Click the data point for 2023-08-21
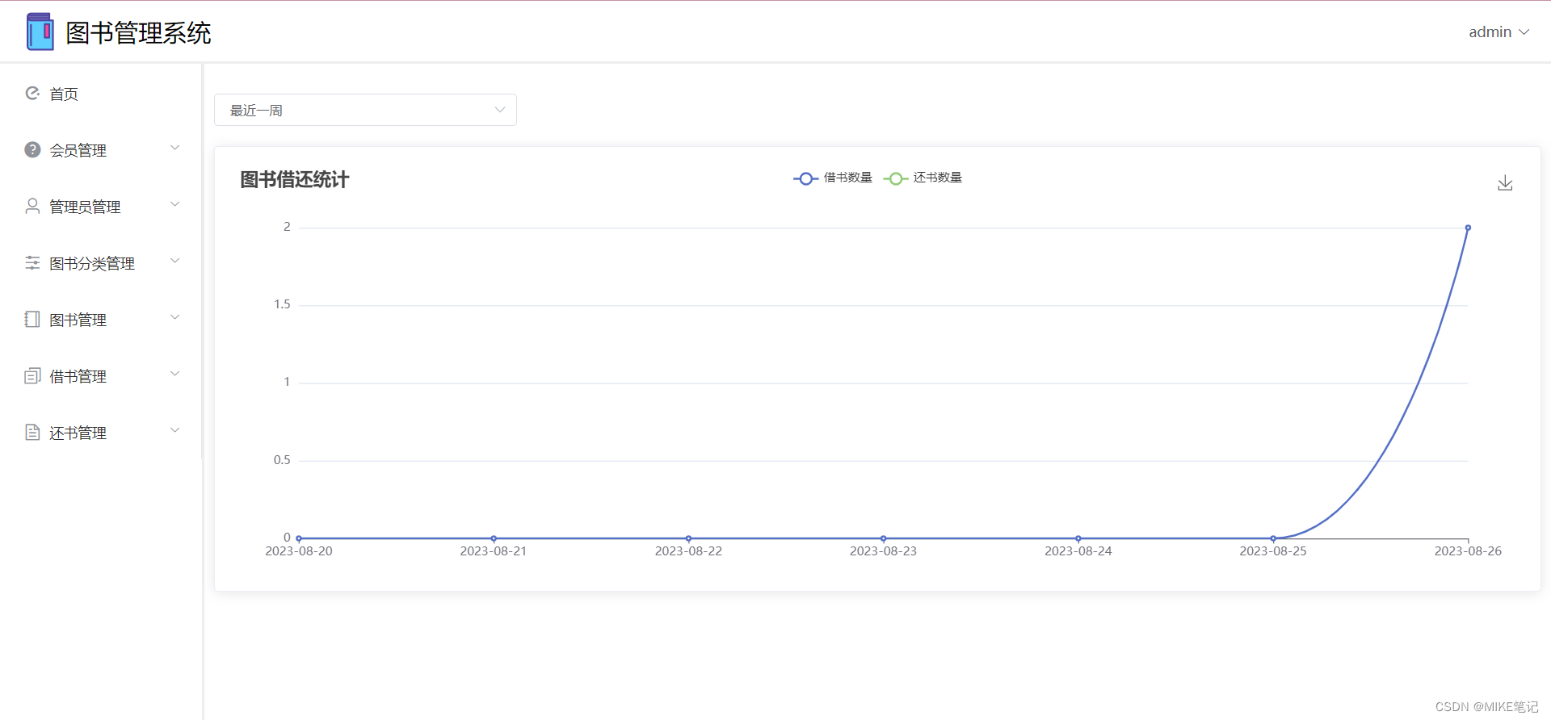This screenshot has width=1551, height=720. tap(494, 538)
